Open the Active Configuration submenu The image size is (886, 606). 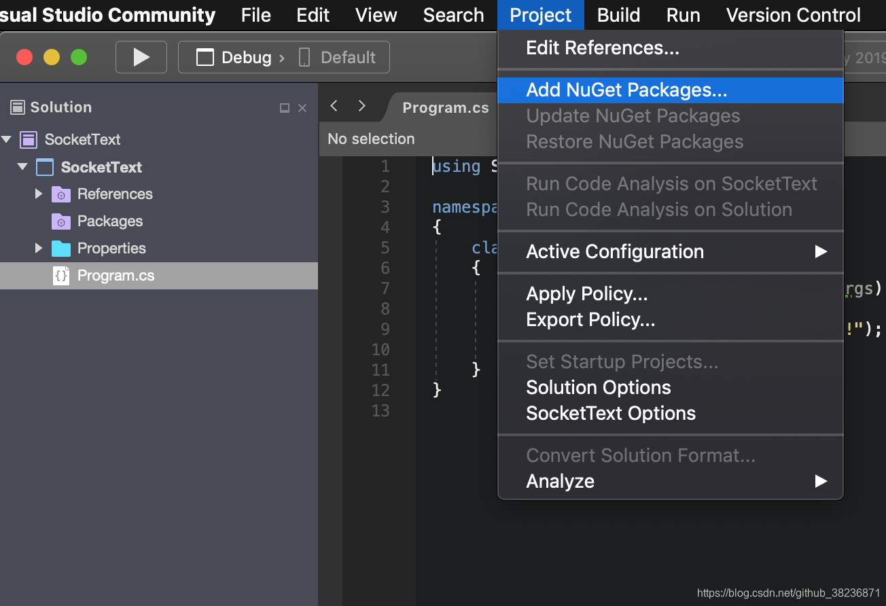(671, 252)
